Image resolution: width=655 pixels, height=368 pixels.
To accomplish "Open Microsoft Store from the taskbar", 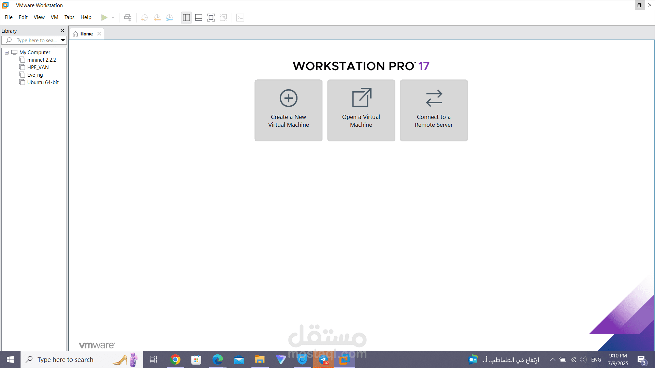I will 196,359.
